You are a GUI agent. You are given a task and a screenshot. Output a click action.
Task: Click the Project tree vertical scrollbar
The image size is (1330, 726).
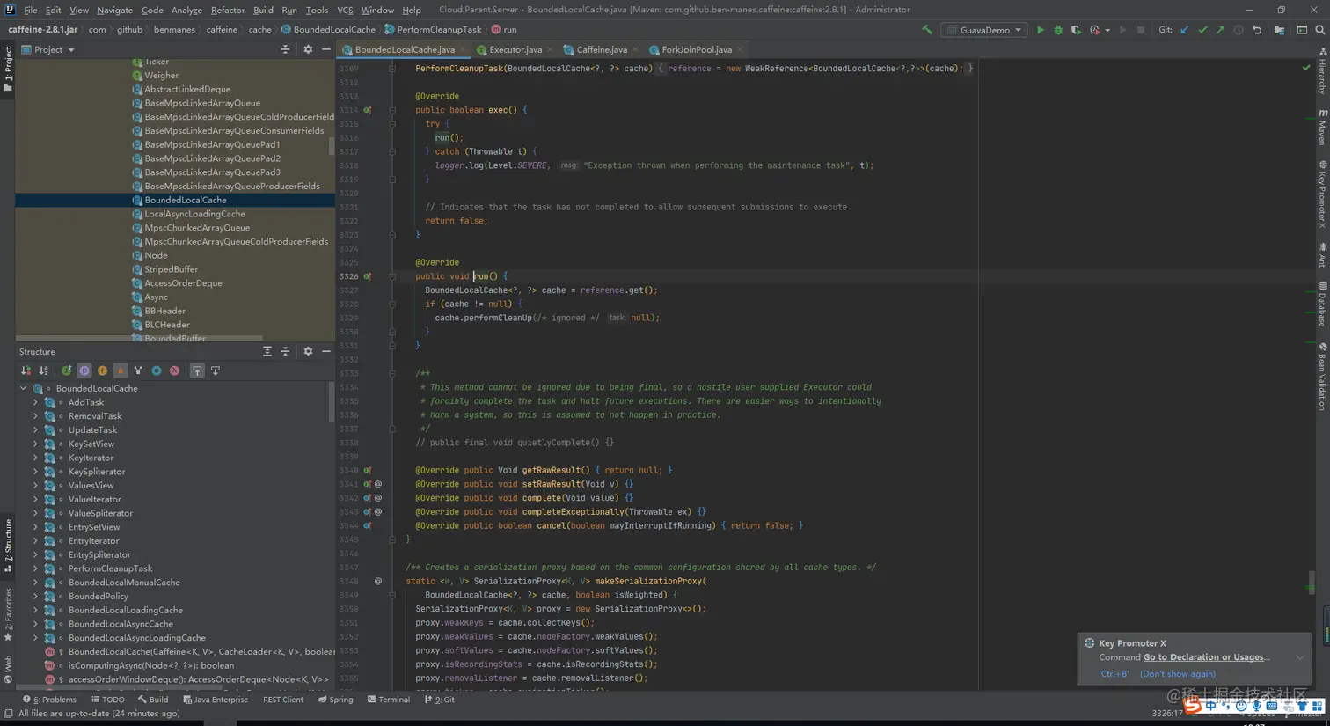click(332, 145)
